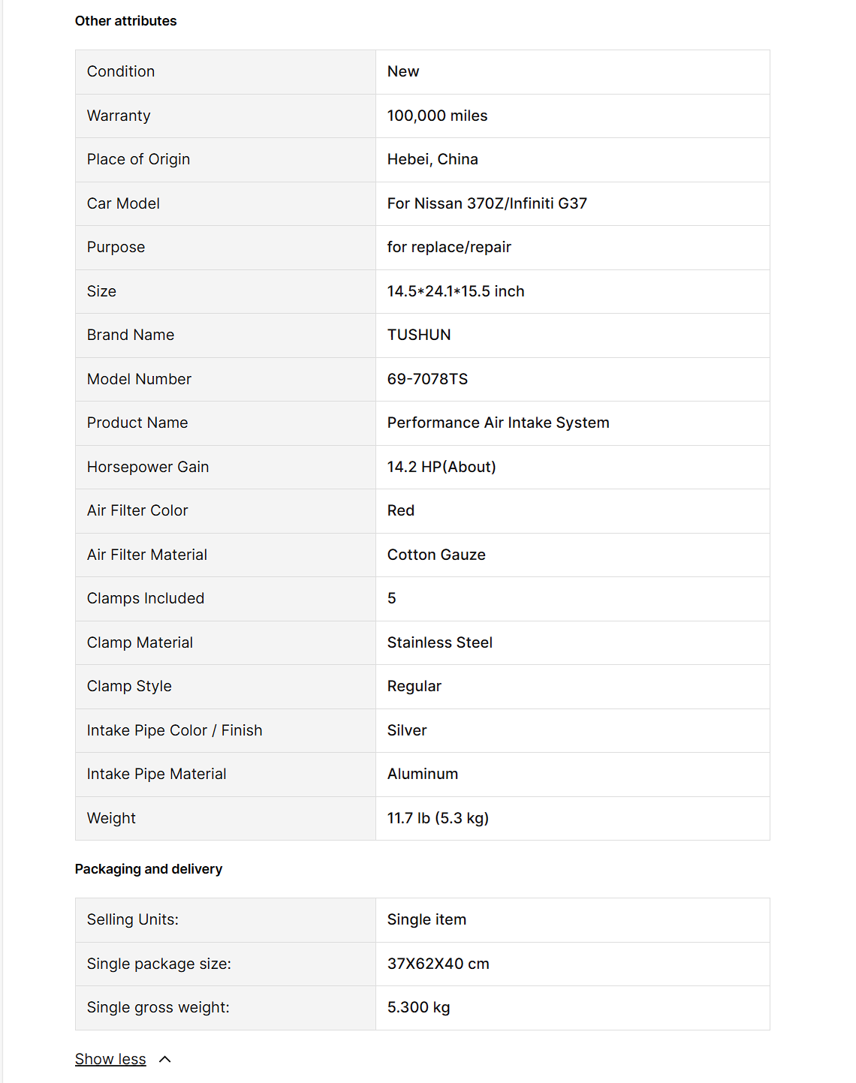Click the model number "69-7078TS"
The width and height of the screenshot is (856, 1083).
point(427,379)
